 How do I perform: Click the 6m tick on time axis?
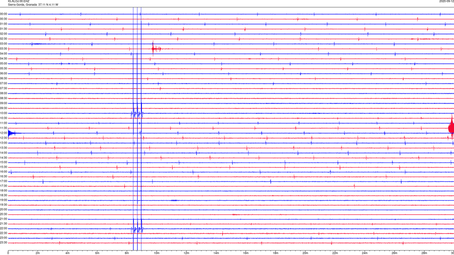(x=97, y=253)
